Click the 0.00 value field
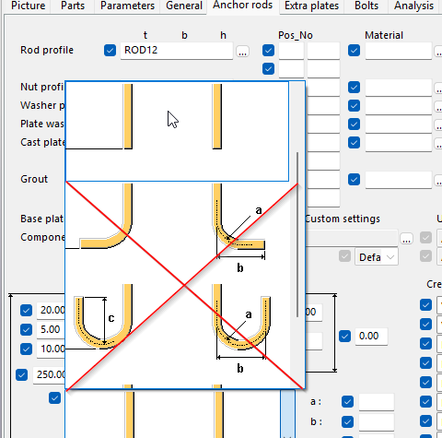This screenshot has width=442, height=438. pyautogui.click(x=371, y=337)
